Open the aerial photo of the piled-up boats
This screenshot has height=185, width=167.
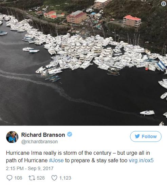[83, 63]
